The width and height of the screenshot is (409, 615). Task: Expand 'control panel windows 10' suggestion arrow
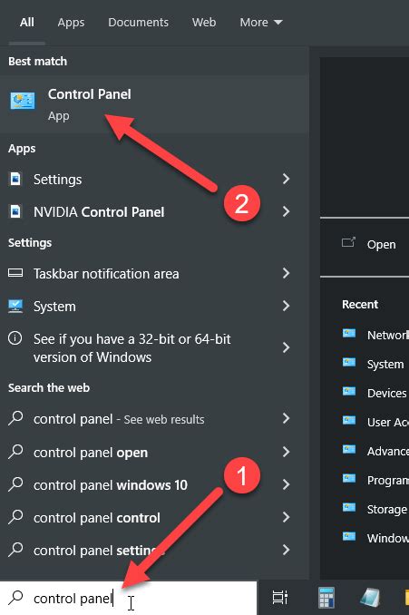287,484
